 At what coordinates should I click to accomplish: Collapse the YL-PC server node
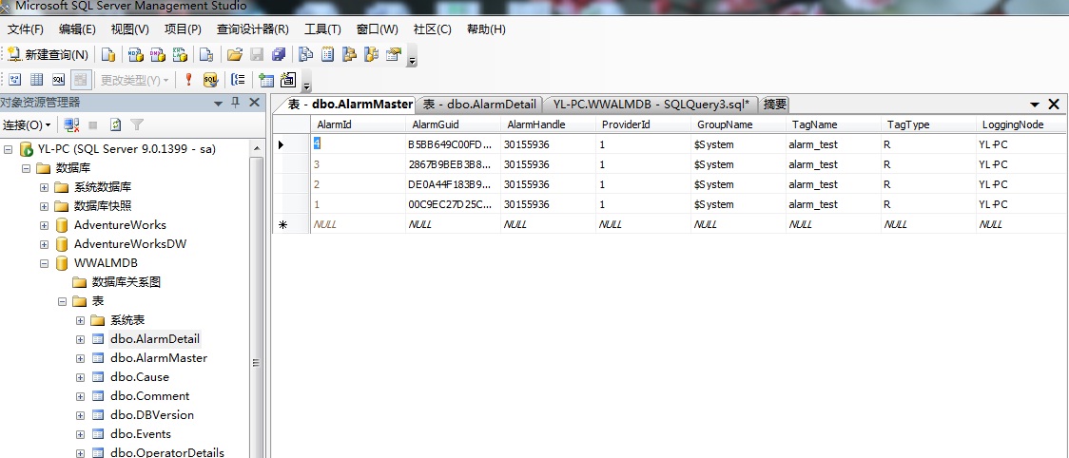[9, 148]
